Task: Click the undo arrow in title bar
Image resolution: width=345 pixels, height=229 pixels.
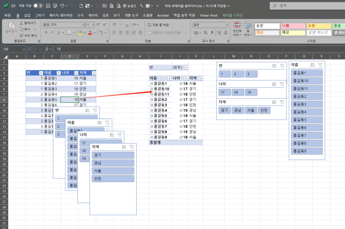Action: (x=62, y=6)
